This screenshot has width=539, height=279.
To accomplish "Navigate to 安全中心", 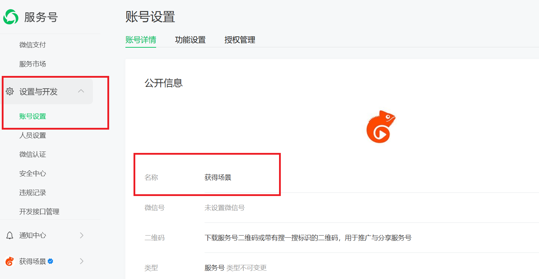I will pos(32,173).
